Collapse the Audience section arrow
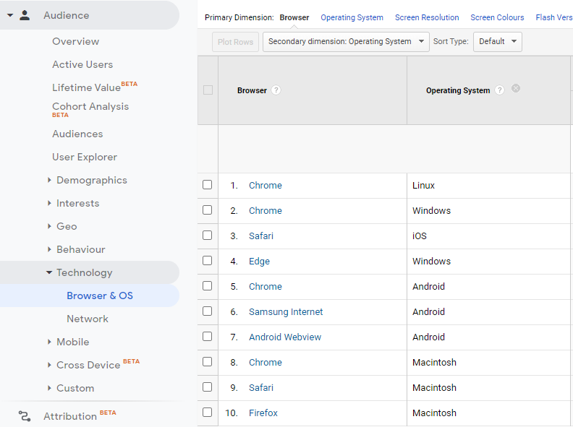 (x=10, y=15)
